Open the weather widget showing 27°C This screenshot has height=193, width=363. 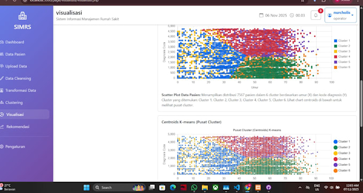click(x=9, y=188)
